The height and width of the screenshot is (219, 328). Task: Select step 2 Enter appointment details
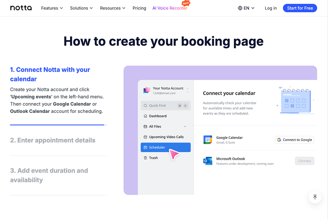click(53, 140)
